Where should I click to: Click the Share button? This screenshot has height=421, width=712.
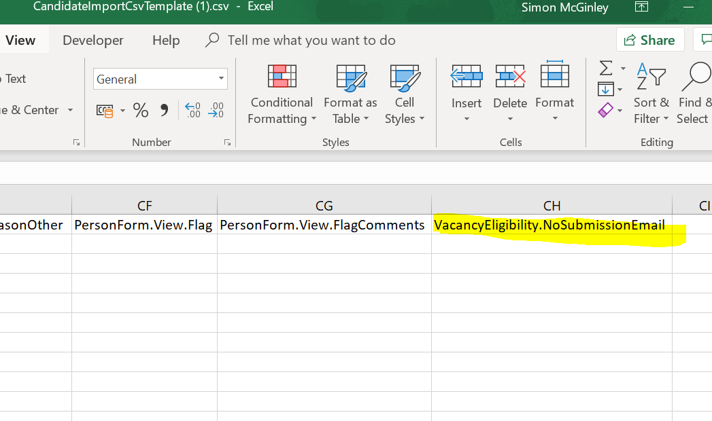(x=649, y=40)
